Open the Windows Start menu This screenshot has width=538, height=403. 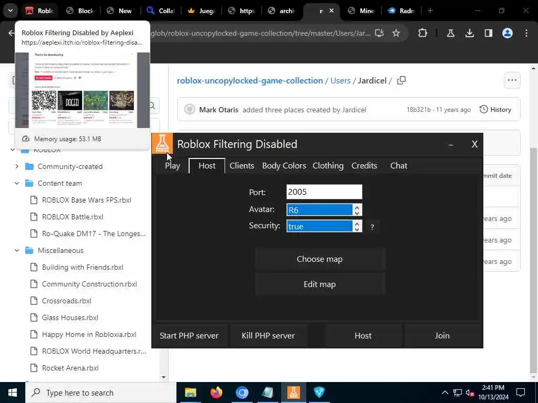point(13,393)
